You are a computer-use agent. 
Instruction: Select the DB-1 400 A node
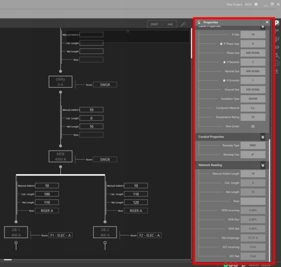pos(16,232)
